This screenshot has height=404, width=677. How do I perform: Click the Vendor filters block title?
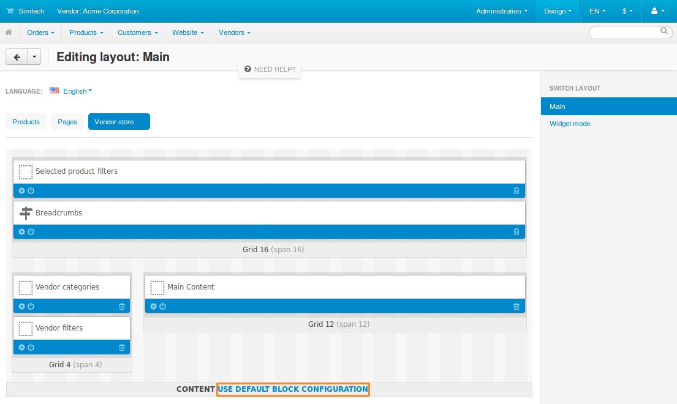59,327
